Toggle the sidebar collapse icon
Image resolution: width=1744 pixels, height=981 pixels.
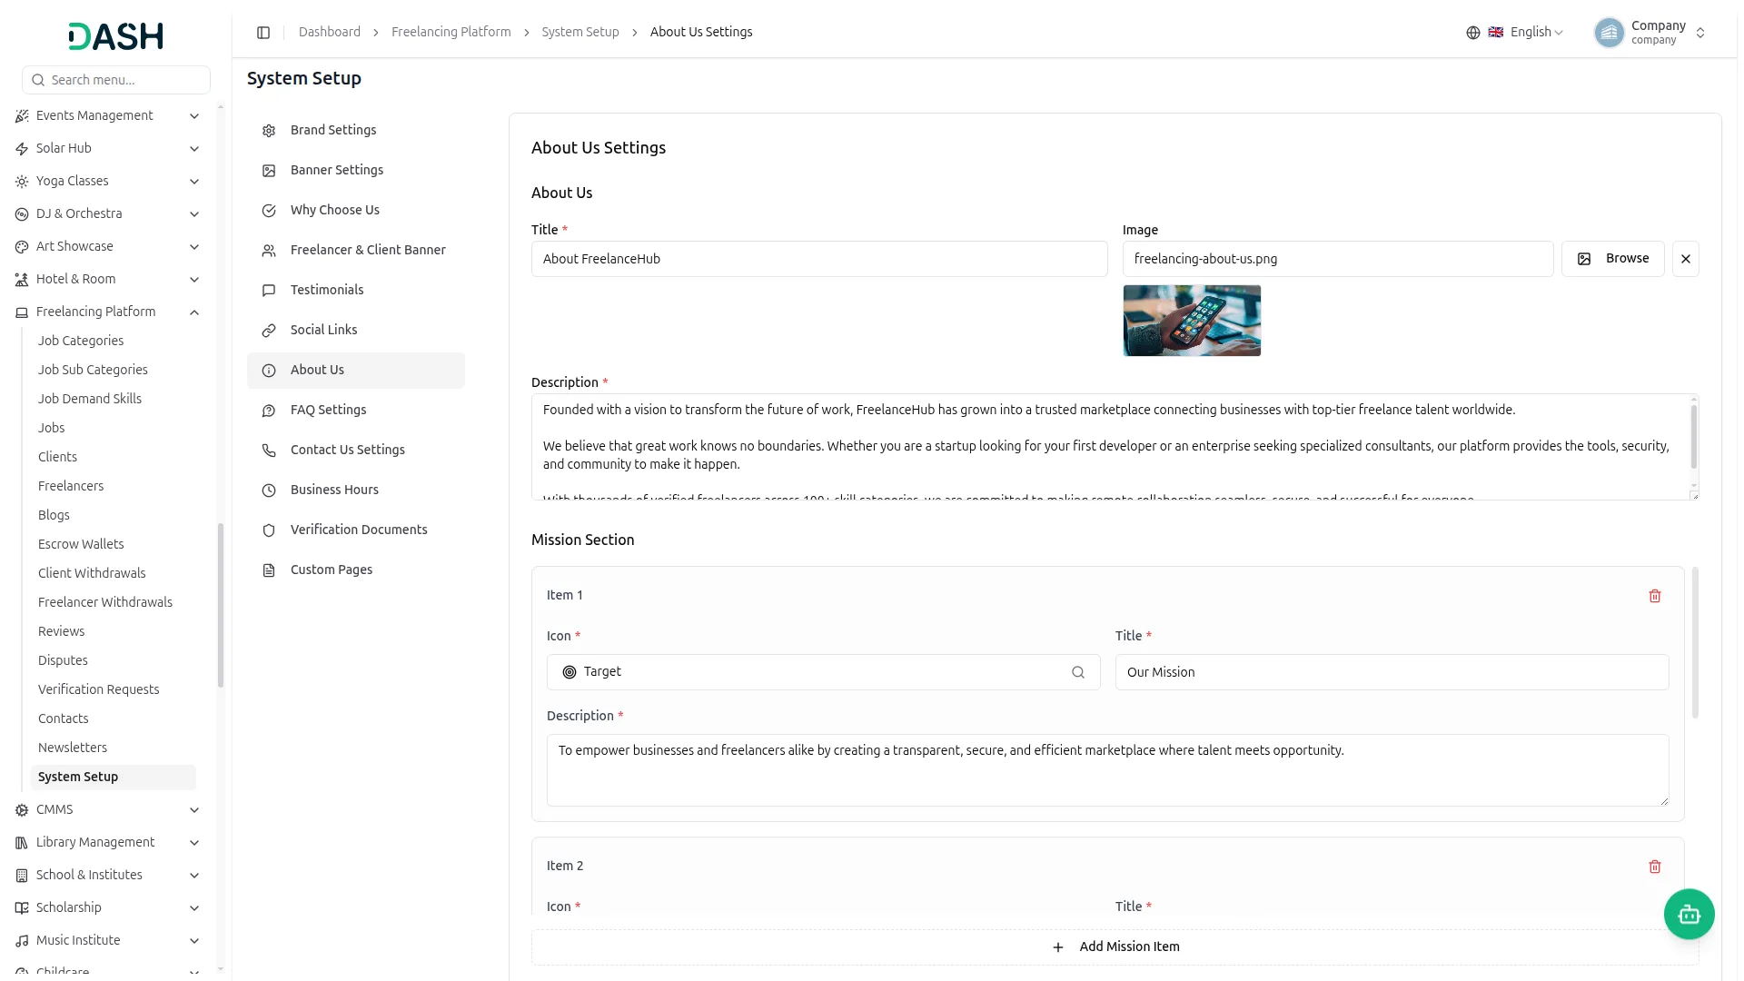pos(263,33)
